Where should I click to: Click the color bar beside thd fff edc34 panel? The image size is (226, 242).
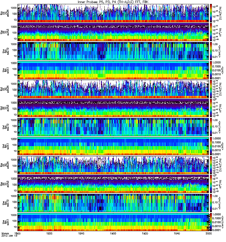[x=211, y=89]
